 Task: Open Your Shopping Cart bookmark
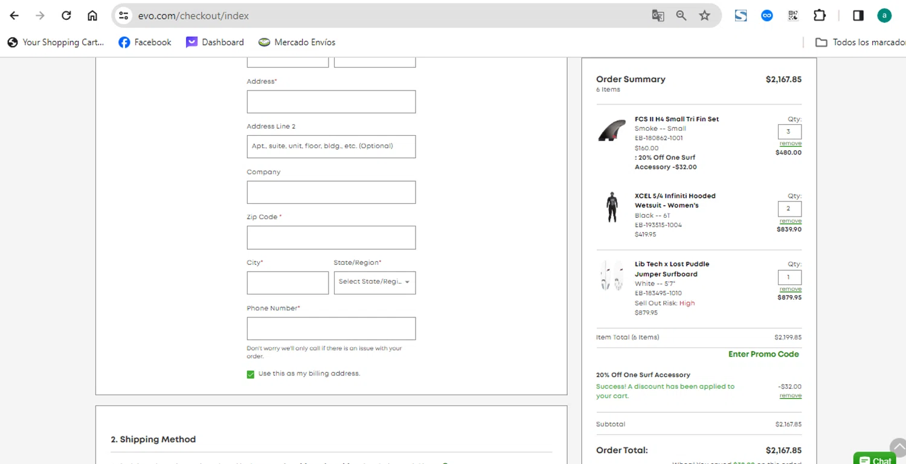tap(56, 42)
